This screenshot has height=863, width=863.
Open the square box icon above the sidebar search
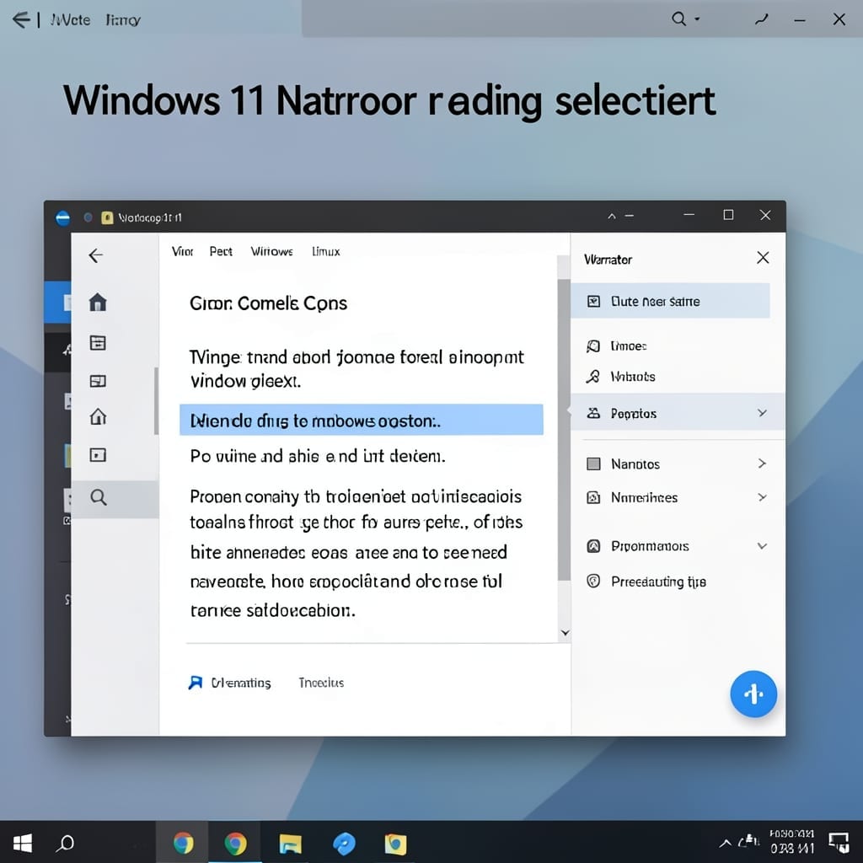98,455
